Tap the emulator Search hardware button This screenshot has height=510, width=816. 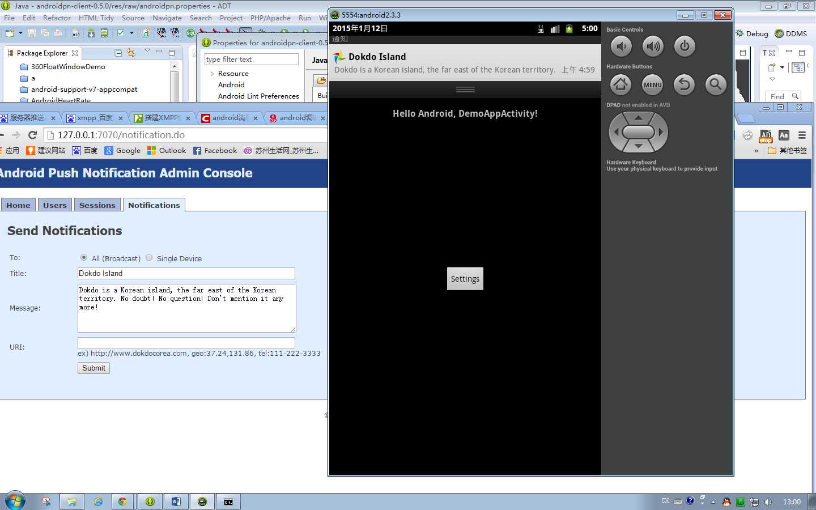coord(716,85)
